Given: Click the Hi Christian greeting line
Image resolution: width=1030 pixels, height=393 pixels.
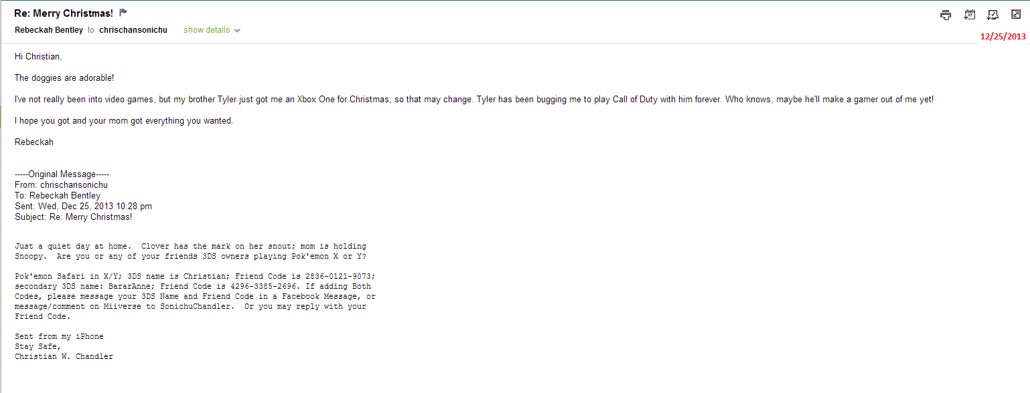Looking at the screenshot, I should click(38, 57).
